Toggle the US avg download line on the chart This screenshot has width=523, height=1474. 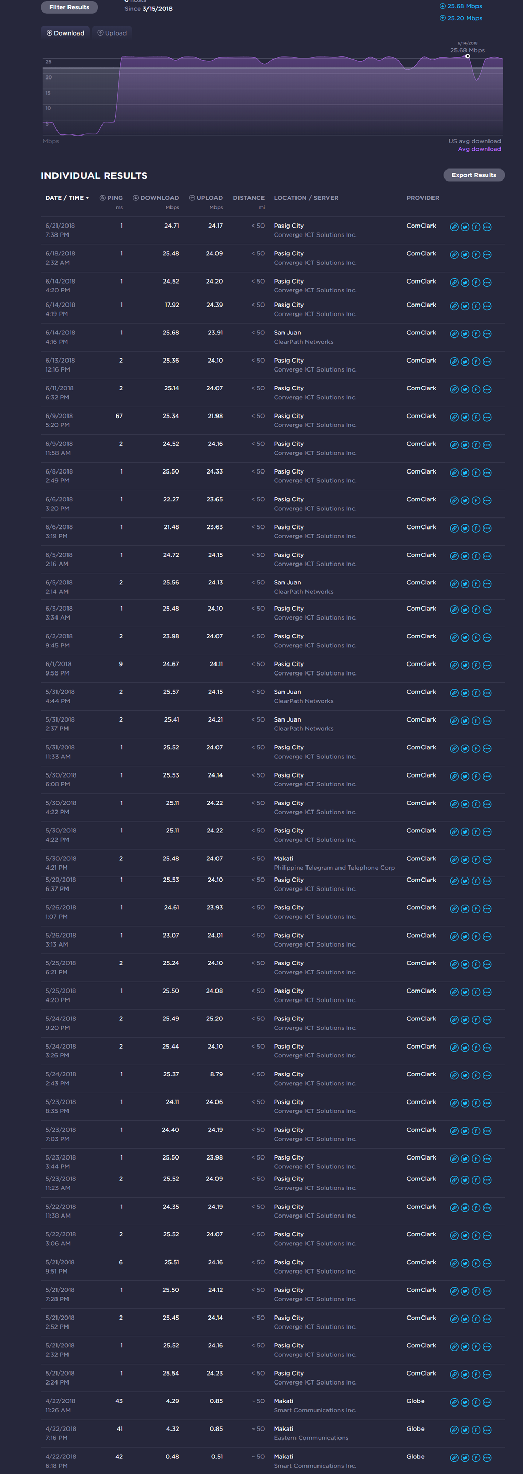(x=474, y=141)
